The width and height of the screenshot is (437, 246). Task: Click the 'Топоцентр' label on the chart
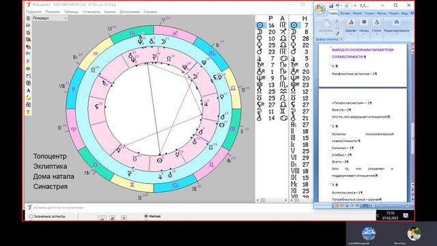pyautogui.click(x=50, y=156)
